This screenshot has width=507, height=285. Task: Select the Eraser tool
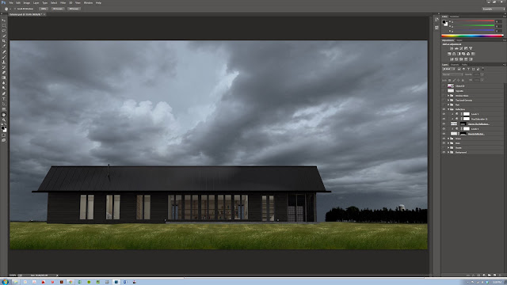click(x=4, y=72)
